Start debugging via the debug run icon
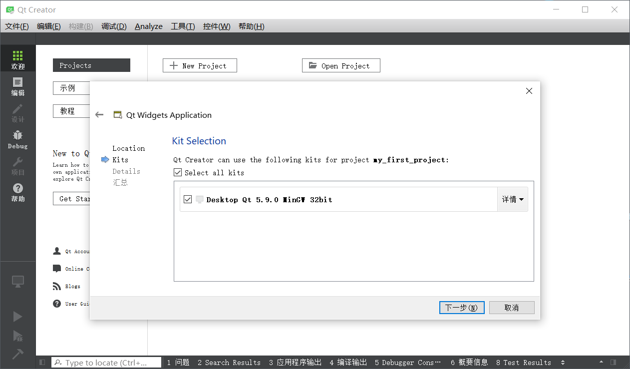Screen dimensions: 630x369 point(17,337)
